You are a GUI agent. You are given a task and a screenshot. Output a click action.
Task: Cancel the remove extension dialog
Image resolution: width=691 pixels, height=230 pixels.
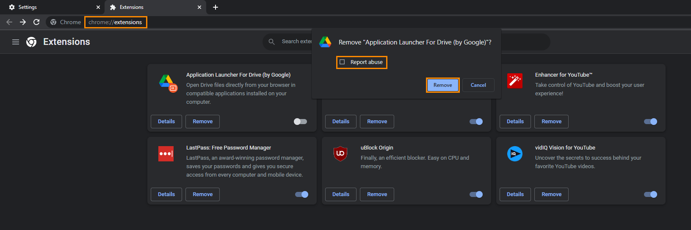coord(478,85)
